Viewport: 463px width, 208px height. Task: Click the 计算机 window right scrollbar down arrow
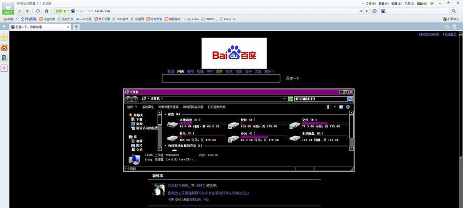tap(351, 149)
